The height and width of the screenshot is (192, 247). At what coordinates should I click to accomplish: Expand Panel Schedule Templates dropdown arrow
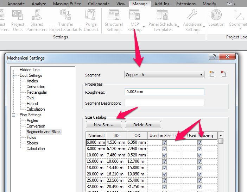[178, 27]
